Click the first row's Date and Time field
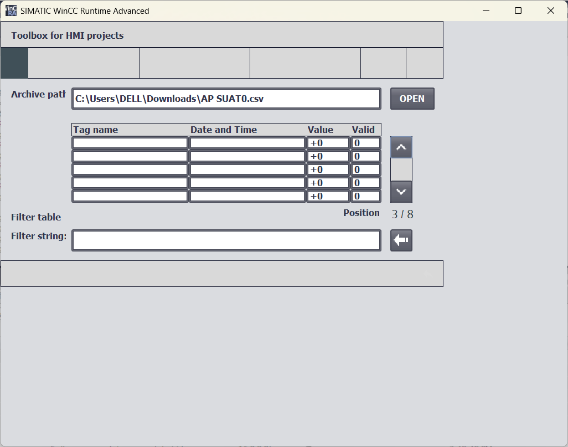Image resolution: width=568 pixels, height=447 pixels. pyautogui.click(x=247, y=143)
